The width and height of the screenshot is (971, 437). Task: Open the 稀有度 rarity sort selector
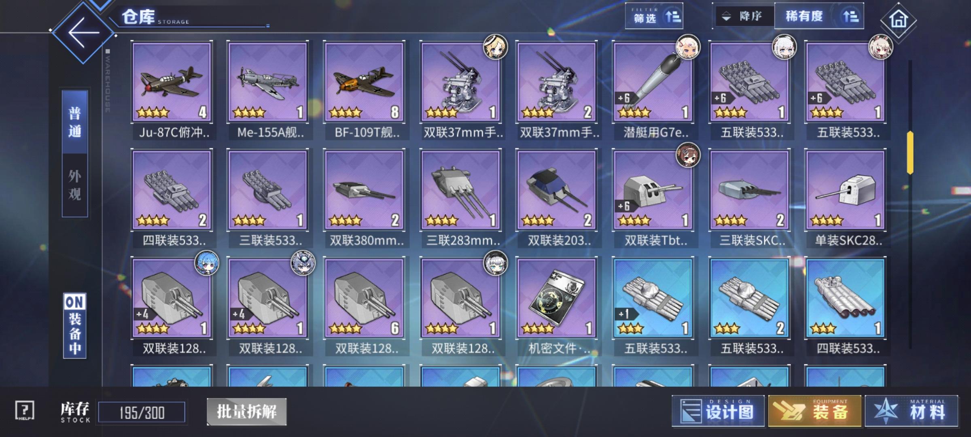tap(819, 16)
